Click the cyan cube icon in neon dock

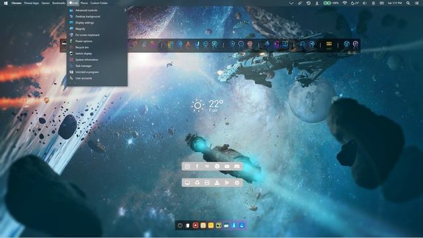click(206, 44)
